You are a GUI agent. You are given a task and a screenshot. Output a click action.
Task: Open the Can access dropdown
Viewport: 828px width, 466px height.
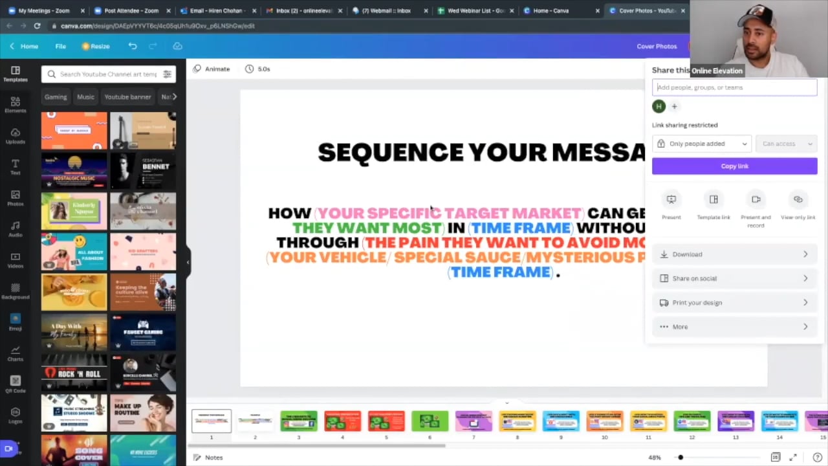point(786,144)
